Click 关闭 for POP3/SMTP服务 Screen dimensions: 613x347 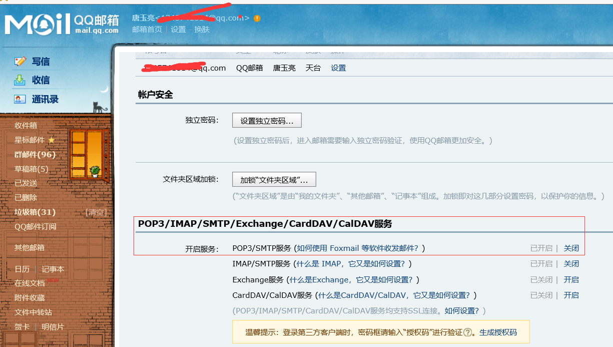[x=571, y=248]
